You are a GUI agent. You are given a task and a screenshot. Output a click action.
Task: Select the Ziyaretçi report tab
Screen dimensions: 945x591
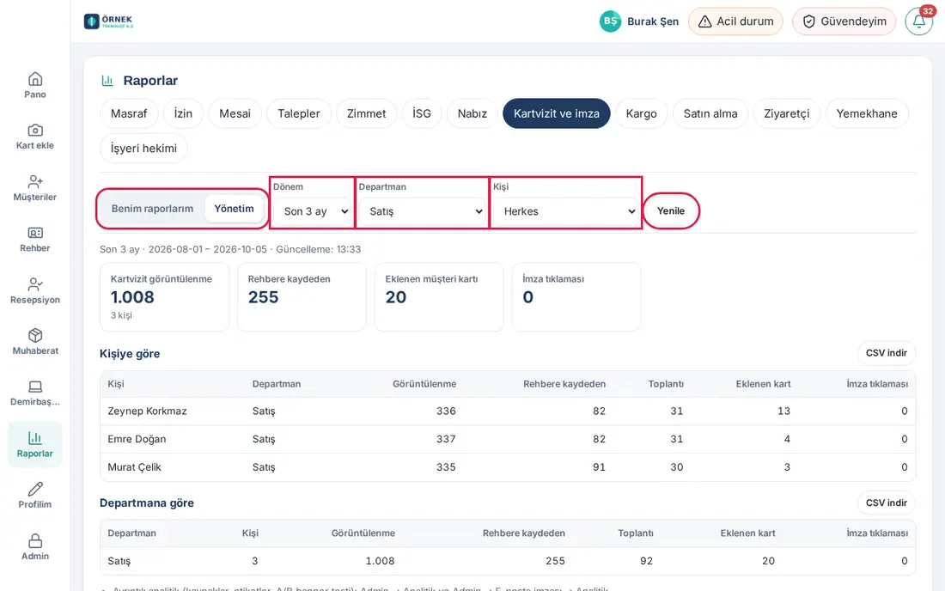[x=786, y=113]
